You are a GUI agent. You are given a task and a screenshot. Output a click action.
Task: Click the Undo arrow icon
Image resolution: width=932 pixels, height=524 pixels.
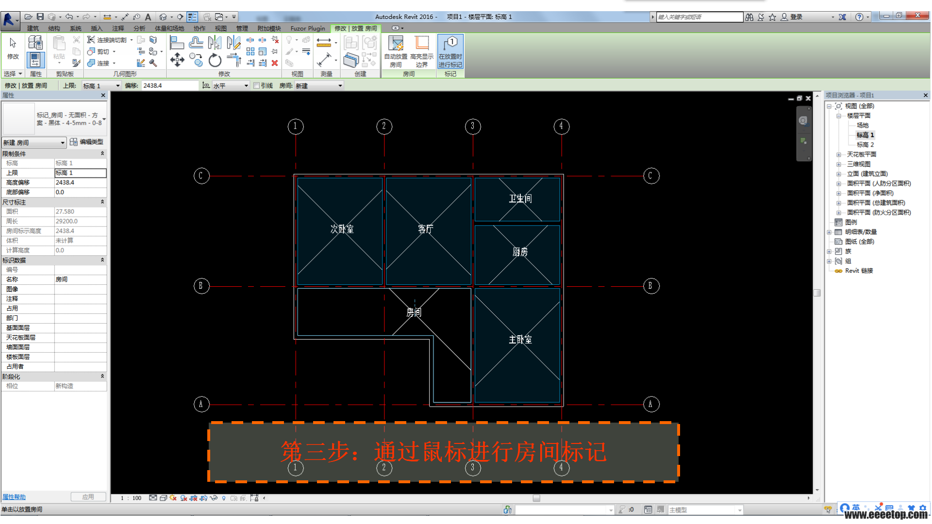click(69, 16)
